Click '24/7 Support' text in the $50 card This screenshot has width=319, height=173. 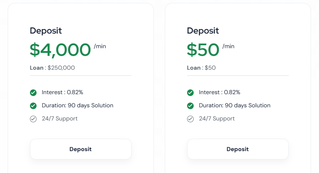point(217,119)
